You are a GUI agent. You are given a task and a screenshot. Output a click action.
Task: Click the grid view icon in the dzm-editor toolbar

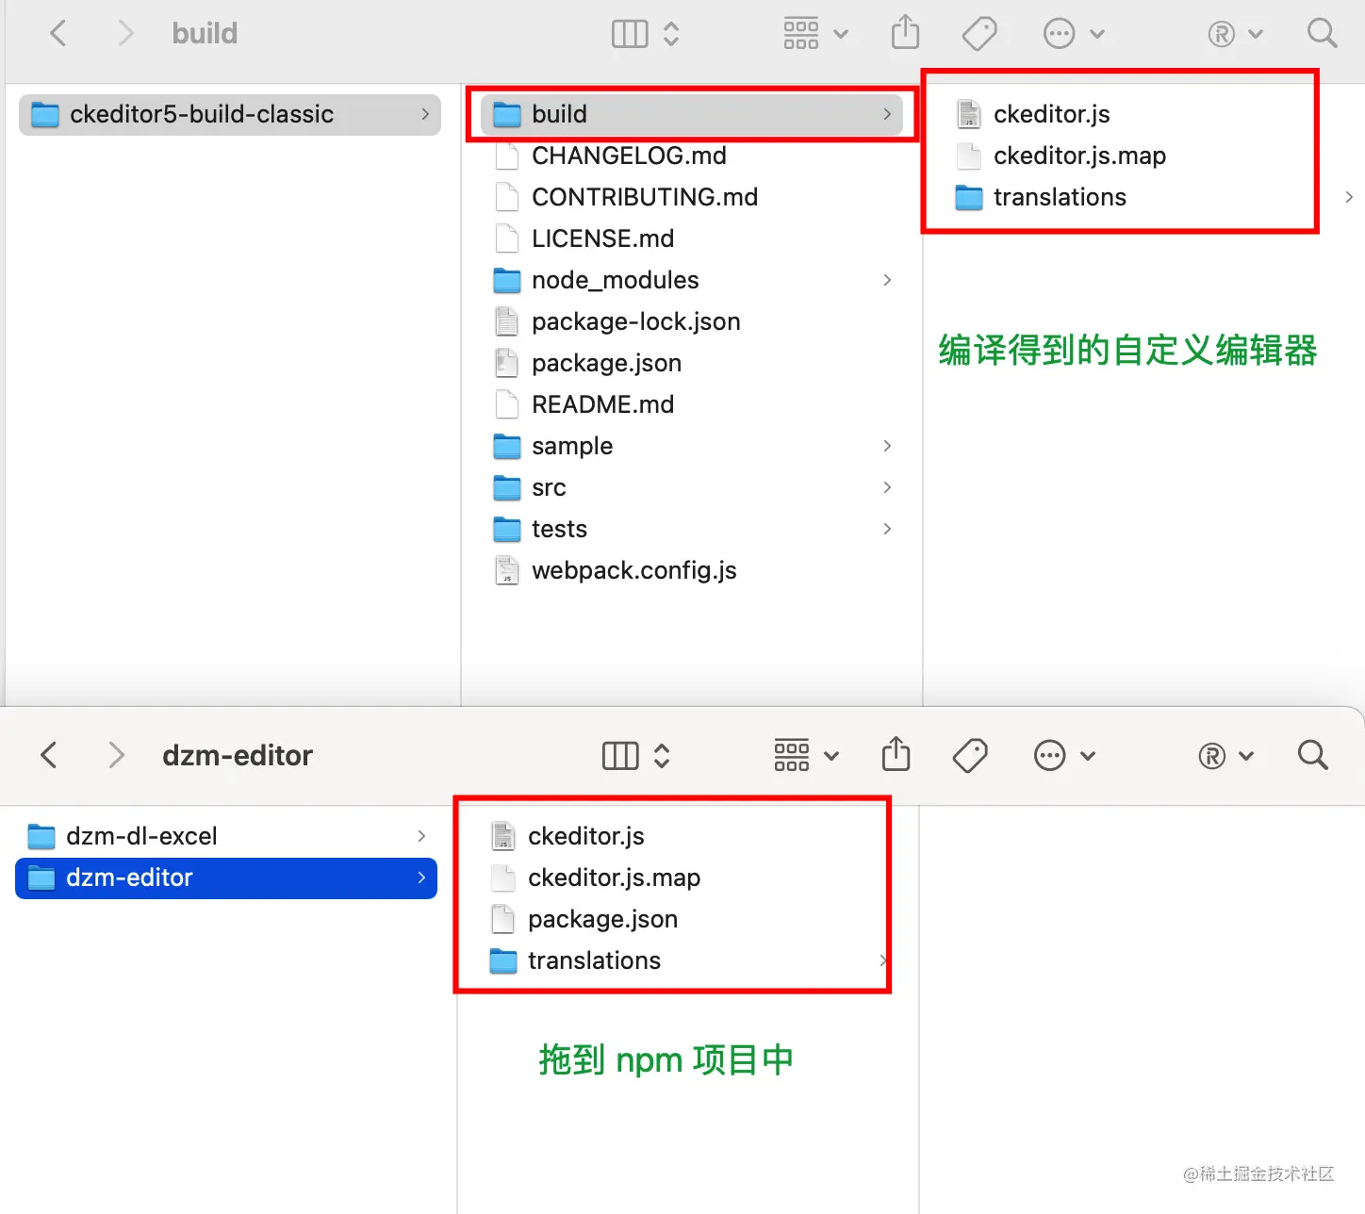point(791,755)
